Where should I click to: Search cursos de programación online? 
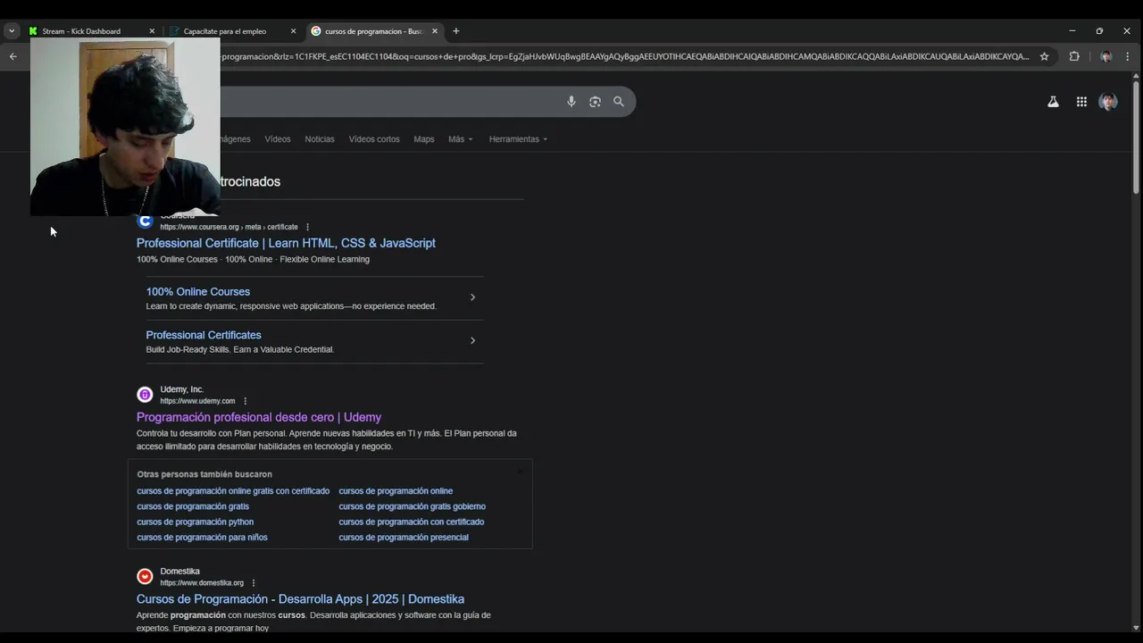pos(396,491)
